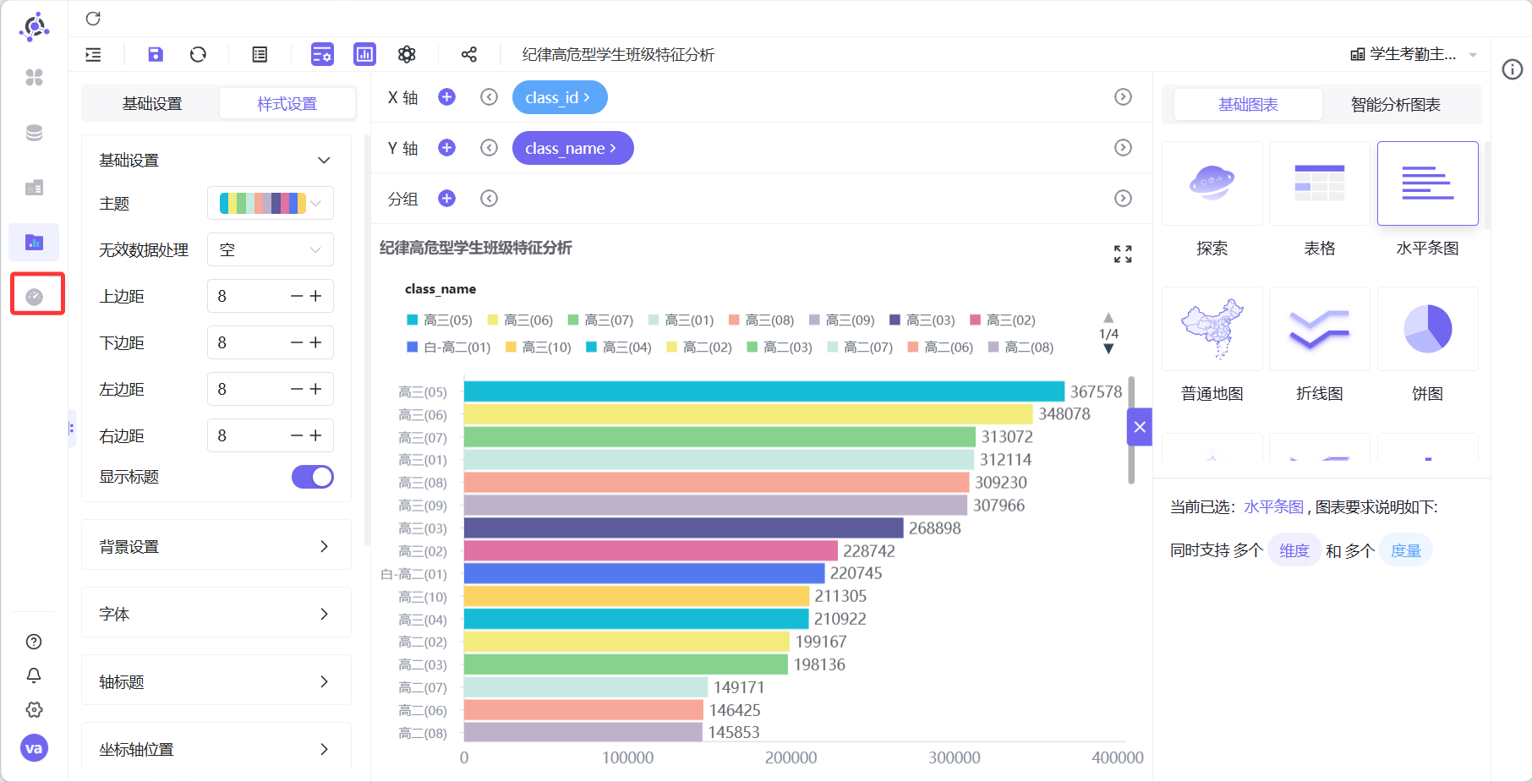Increase the 上边距 value

point(316,296)
